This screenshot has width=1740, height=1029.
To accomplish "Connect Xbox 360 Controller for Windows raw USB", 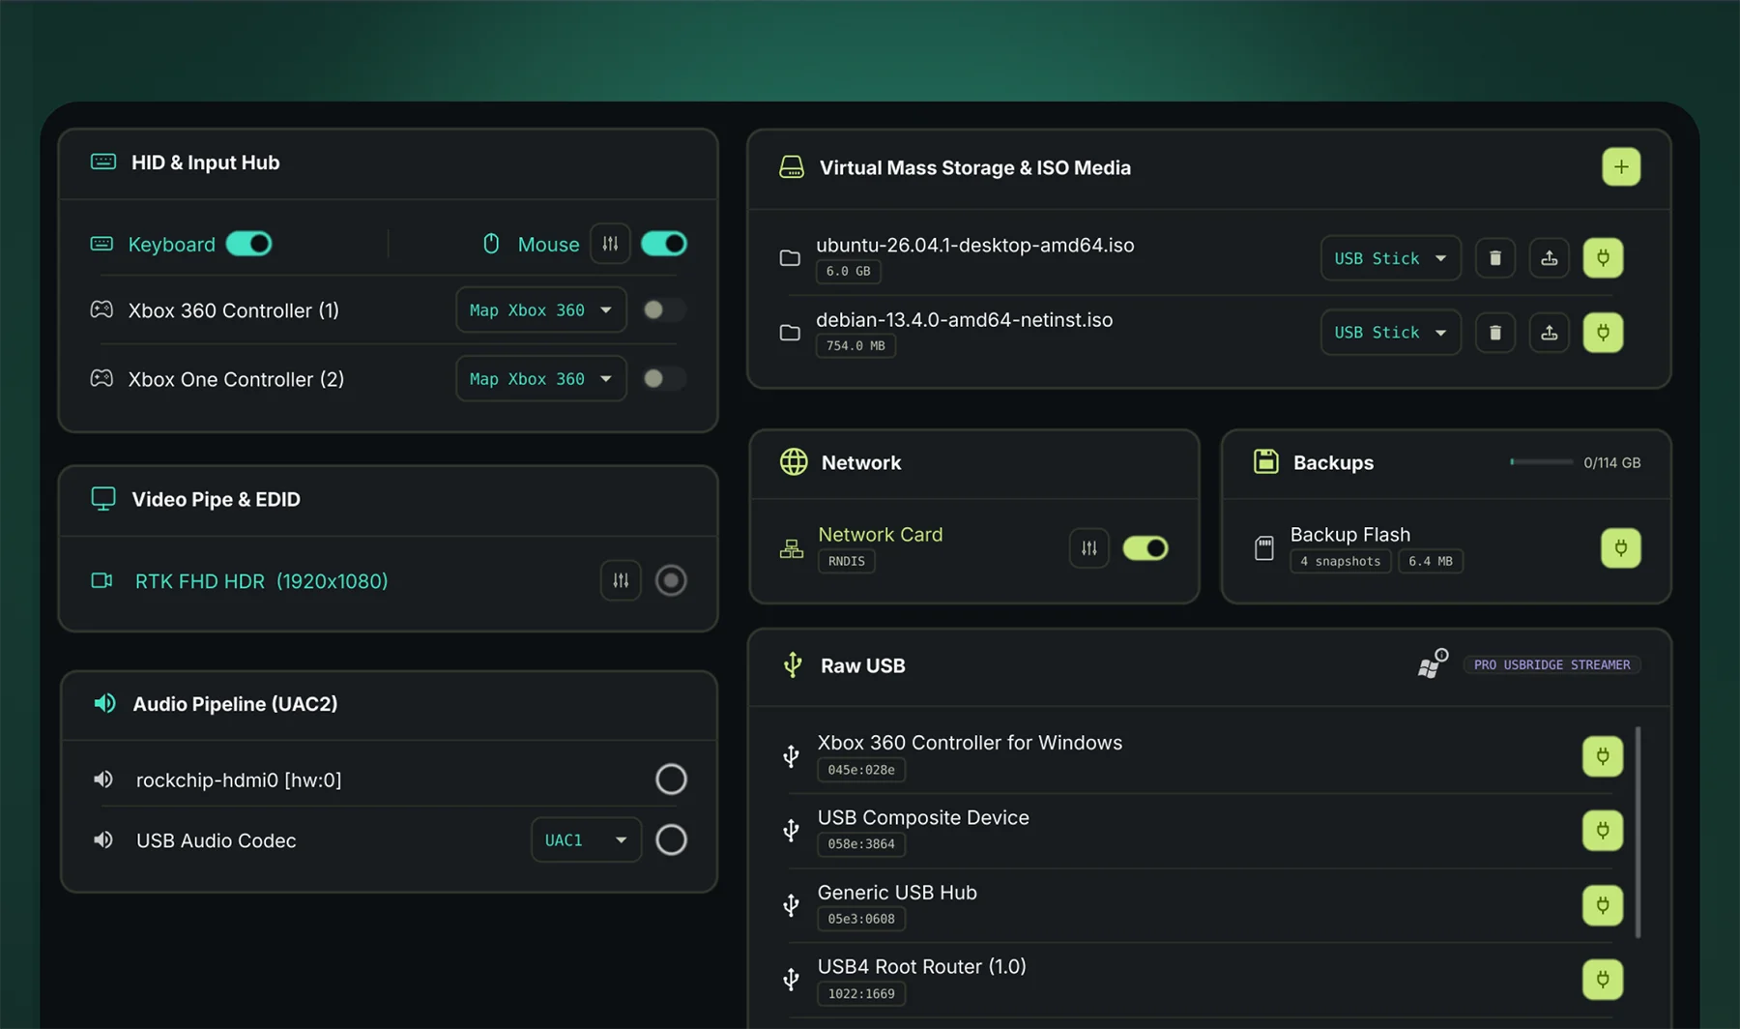I will [1603, 756].
